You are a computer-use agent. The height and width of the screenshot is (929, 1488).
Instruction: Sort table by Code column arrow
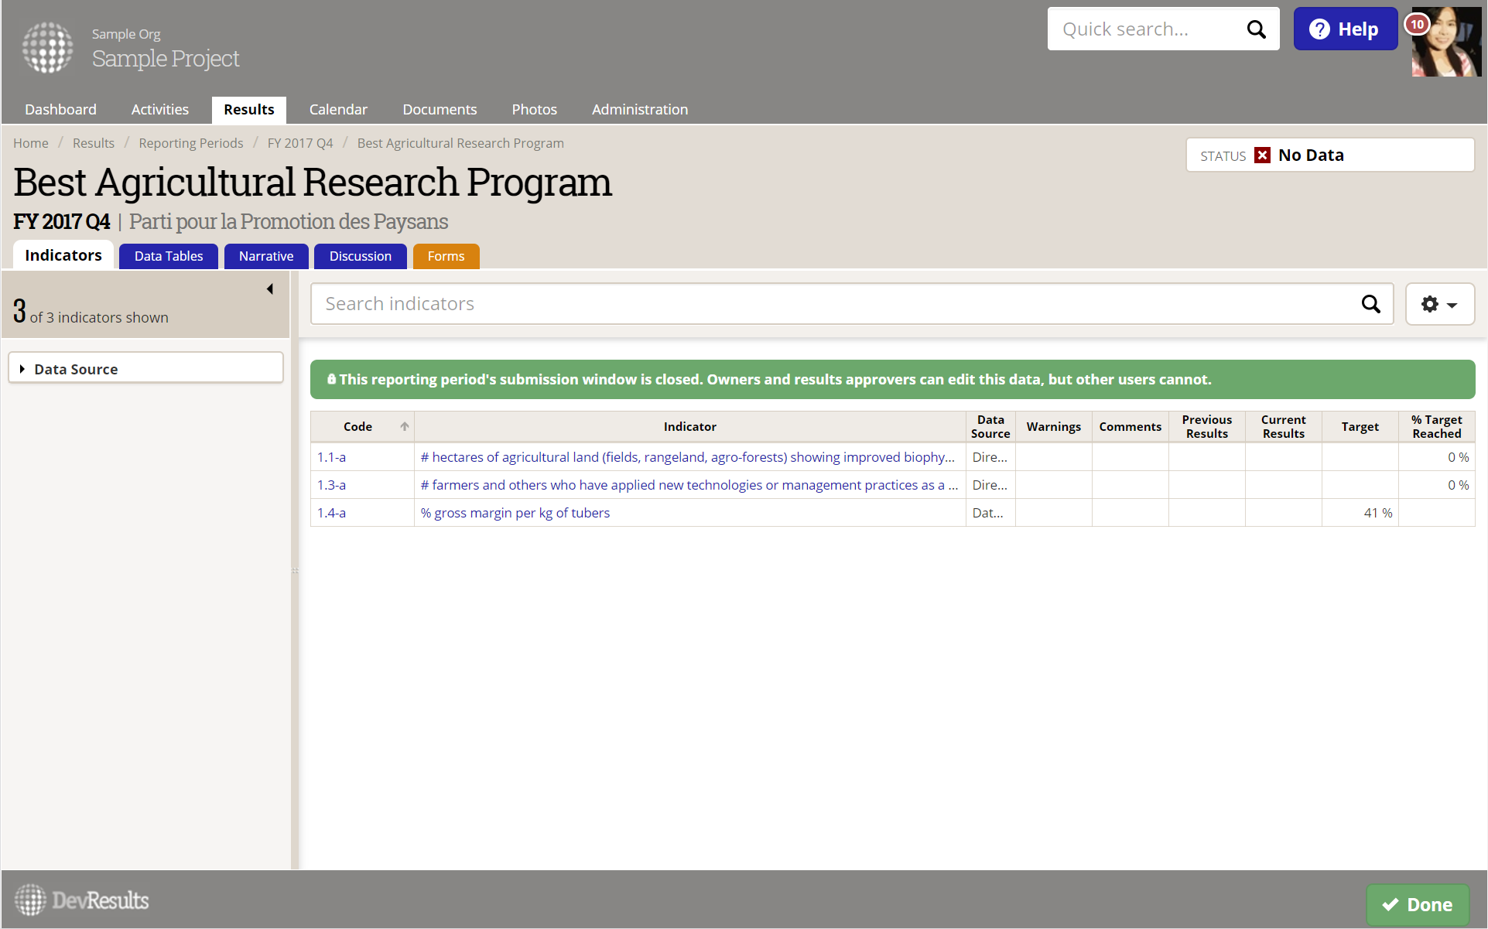click(x=404, y=426)
